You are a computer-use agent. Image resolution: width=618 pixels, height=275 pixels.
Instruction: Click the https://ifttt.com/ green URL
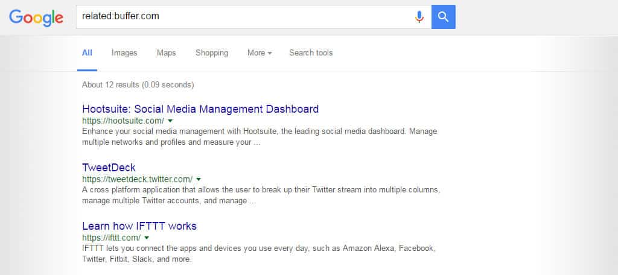coord(111,238)
